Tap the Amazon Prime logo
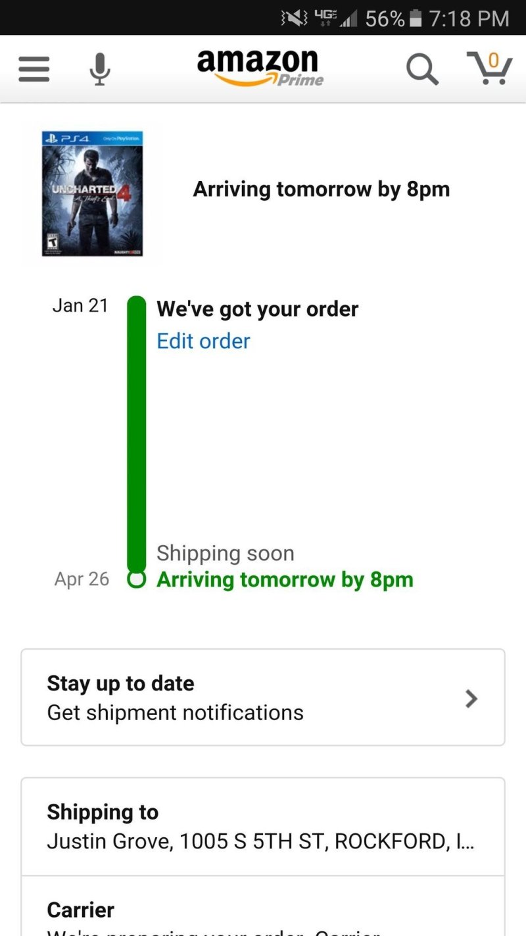The width and height of the screenshot is (526, 936). pyautogui.click(x=260, y=68)
